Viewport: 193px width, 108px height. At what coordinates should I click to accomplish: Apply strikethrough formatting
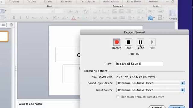(34, 18)
